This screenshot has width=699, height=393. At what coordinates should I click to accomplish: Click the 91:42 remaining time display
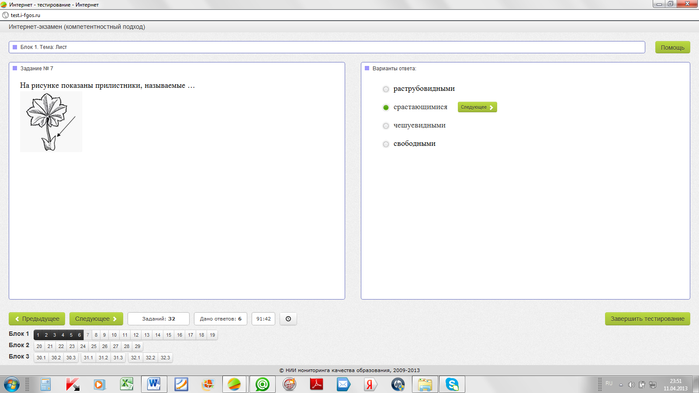click(263, 319)
